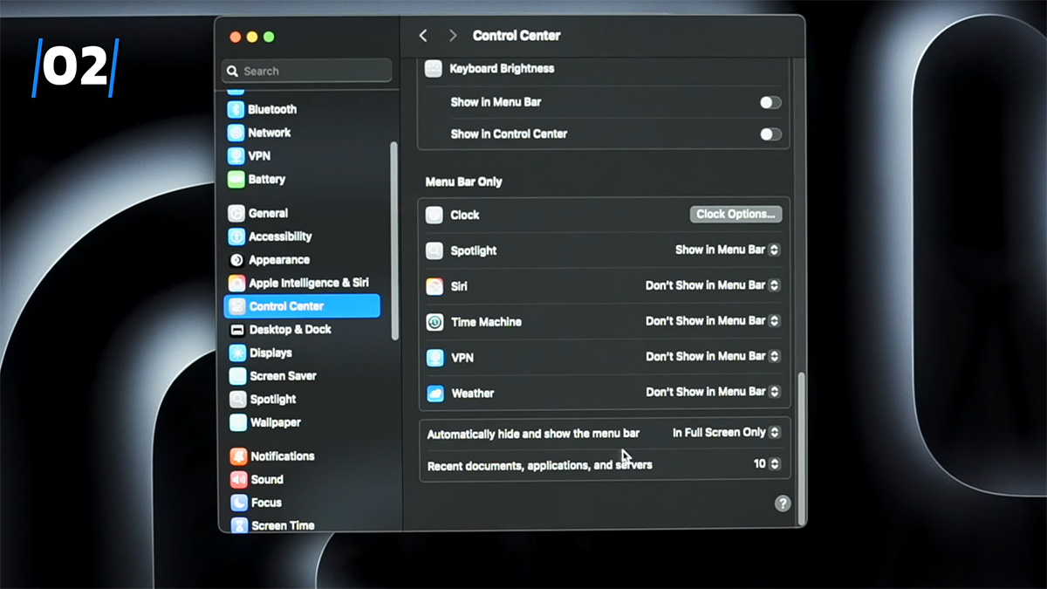
Task: Click the 'Control Center' window title
Action: pyautogui.click(x=517, y=36)
